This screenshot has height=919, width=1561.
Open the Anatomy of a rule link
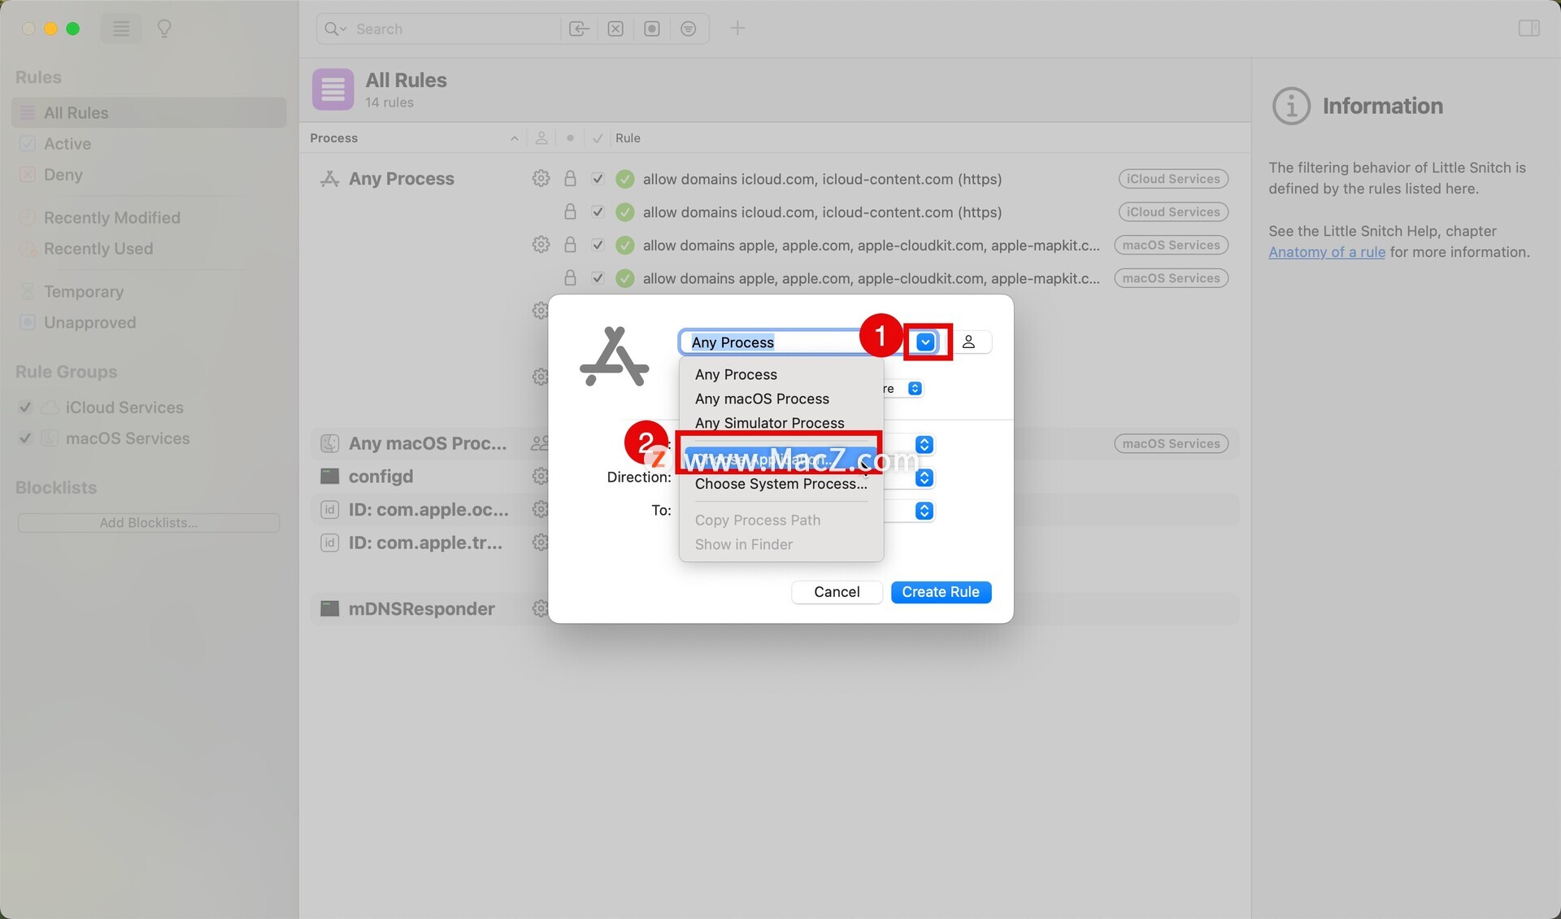1326,252
